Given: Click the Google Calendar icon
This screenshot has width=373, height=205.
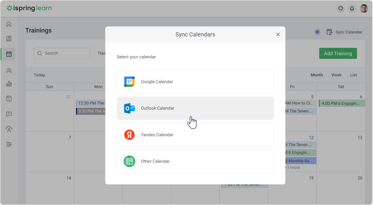Looking at the screenshot, I should (x=130, y=82).
